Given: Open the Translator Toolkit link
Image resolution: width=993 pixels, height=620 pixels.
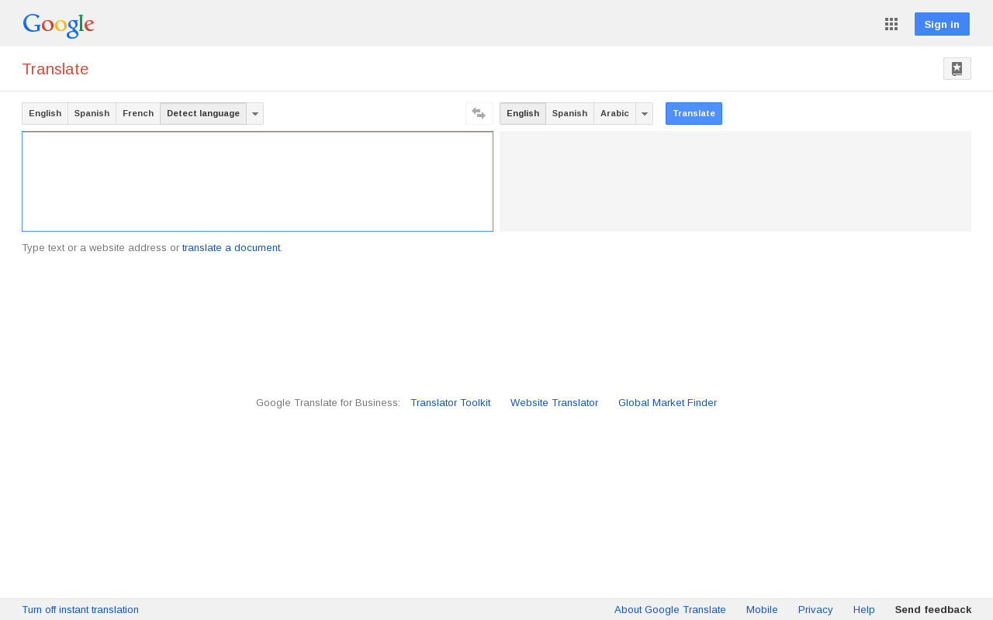Looking at the screenshot, I should (451, 403).
